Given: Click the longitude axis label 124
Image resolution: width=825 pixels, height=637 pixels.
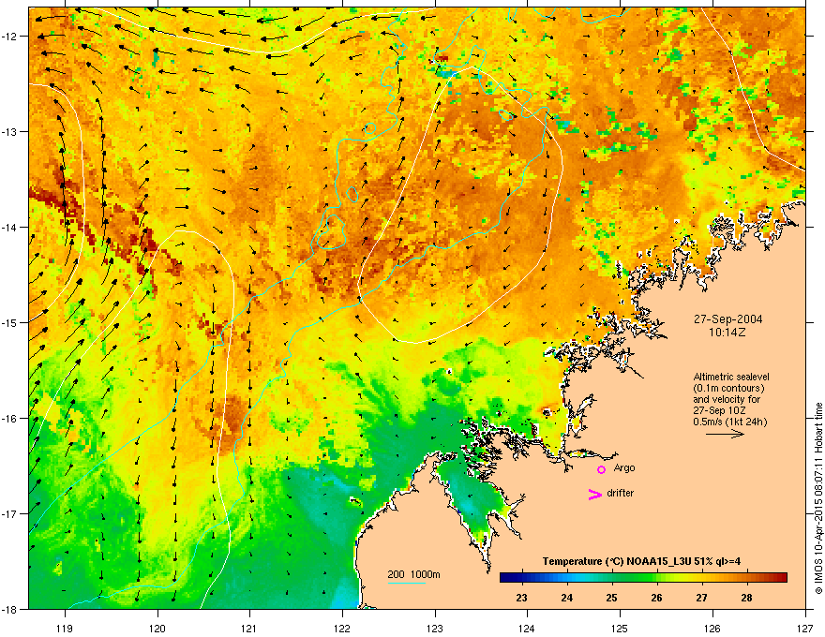Looking at the screenshot, I should [x=528, y=628].
